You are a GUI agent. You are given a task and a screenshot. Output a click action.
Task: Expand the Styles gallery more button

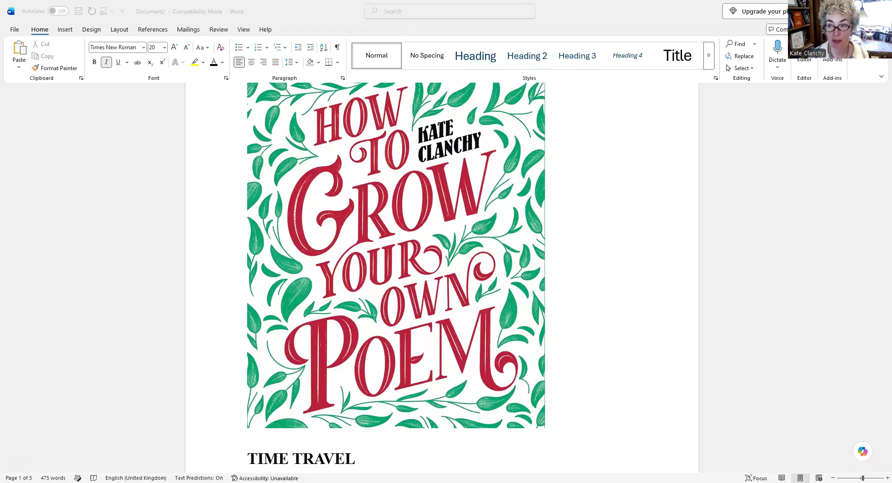coord(708,56)
